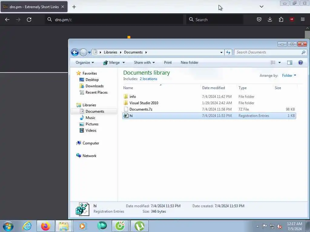
Task: Open Explorer help question mark icon
Action: [x=301, y=63]
